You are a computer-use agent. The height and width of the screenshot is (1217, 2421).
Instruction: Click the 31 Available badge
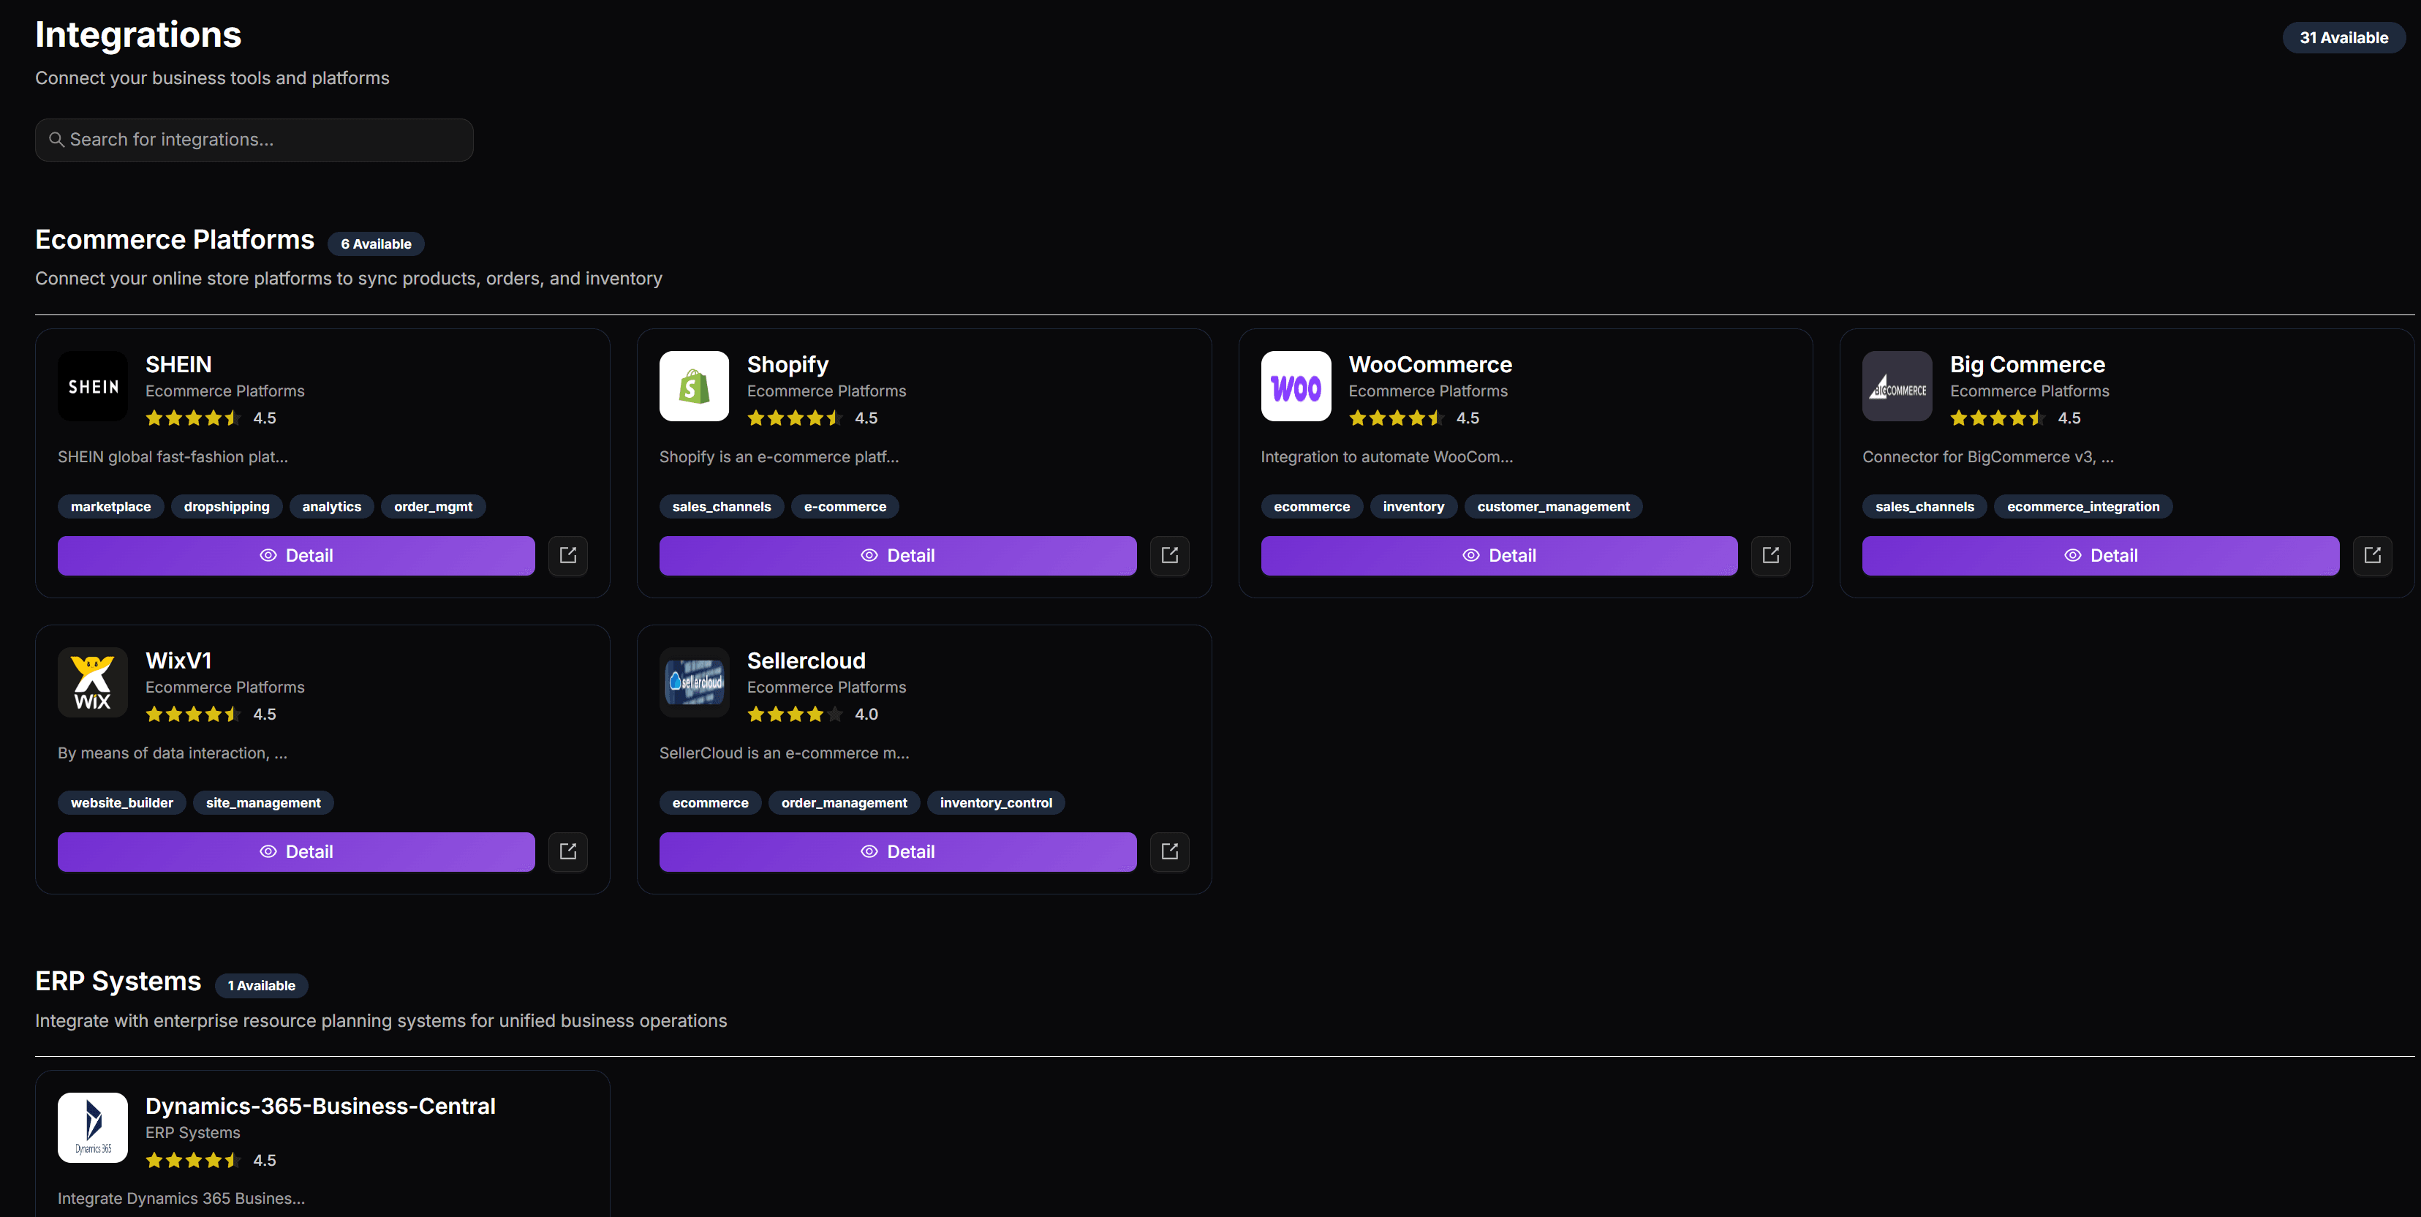2343,37
